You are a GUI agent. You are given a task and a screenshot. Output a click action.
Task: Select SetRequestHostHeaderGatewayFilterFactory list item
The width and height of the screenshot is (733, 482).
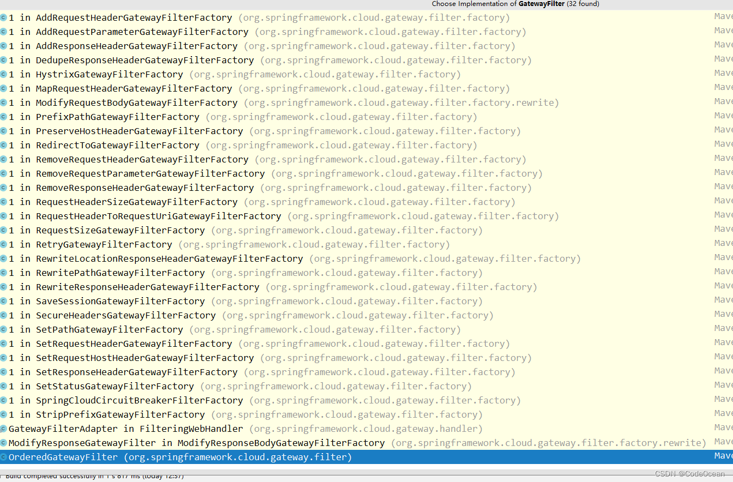click(x=366, y=358)
